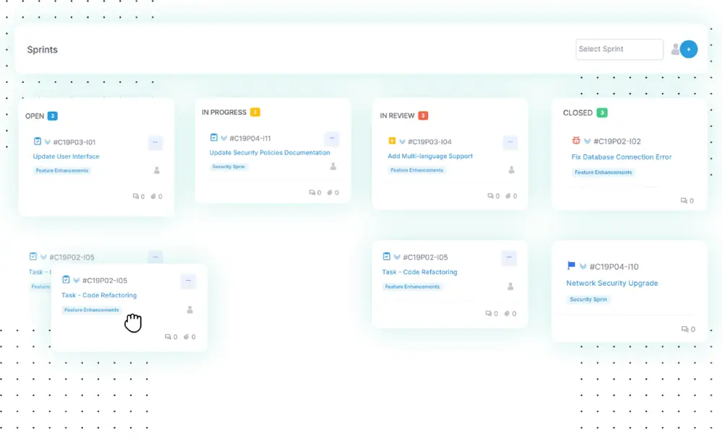This screenshot has height=443, width=722.
Task: Click assignee avatar on Update Security Policies Documentation
Action: point(333,167)
